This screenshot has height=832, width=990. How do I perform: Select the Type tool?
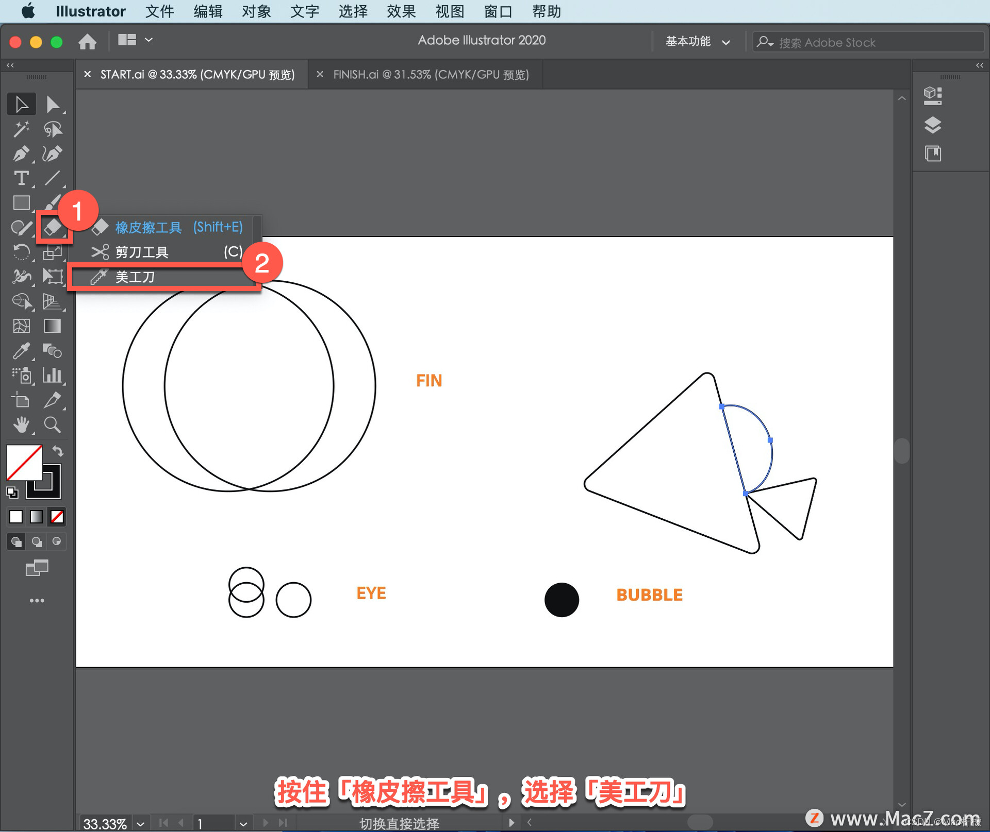tap(21, 178)
